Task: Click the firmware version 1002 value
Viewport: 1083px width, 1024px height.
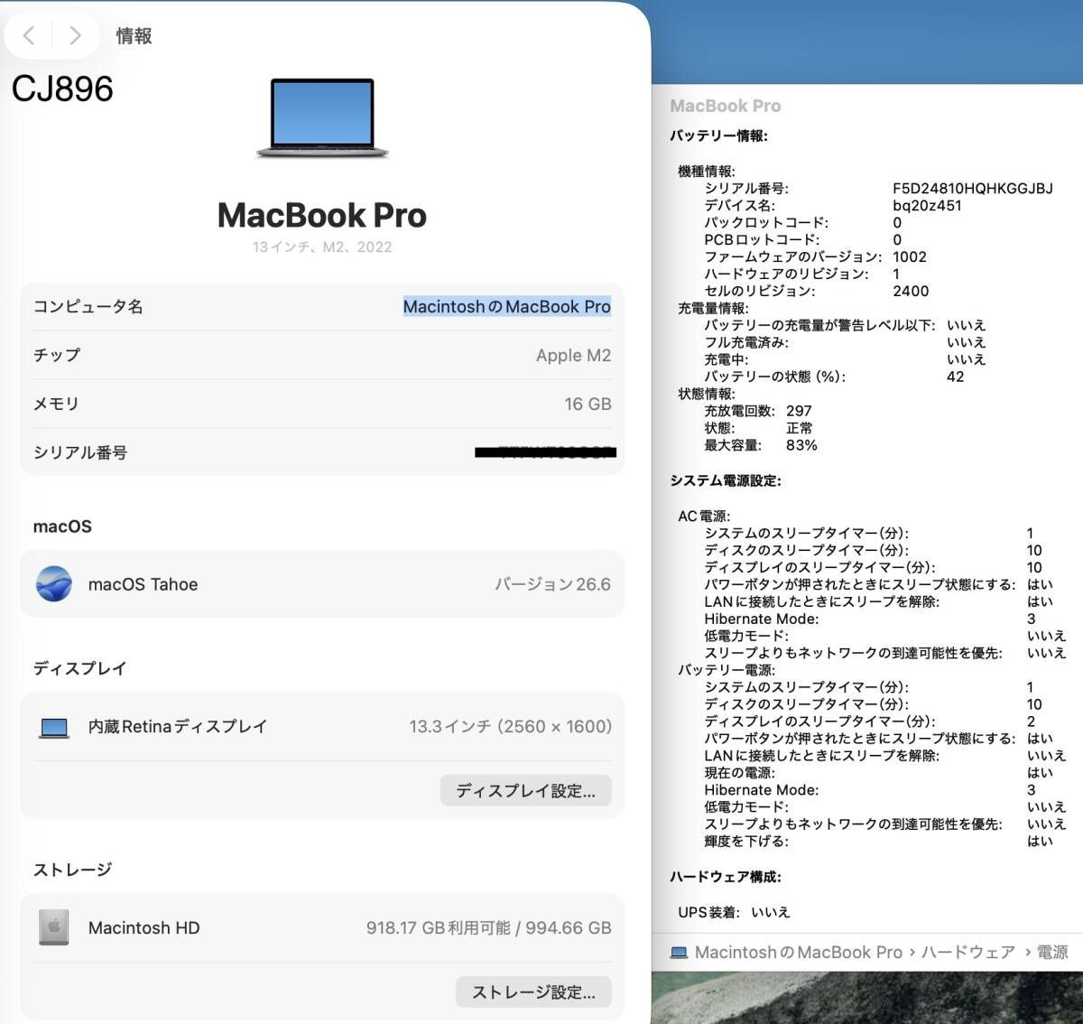Action: click(910, 257)
